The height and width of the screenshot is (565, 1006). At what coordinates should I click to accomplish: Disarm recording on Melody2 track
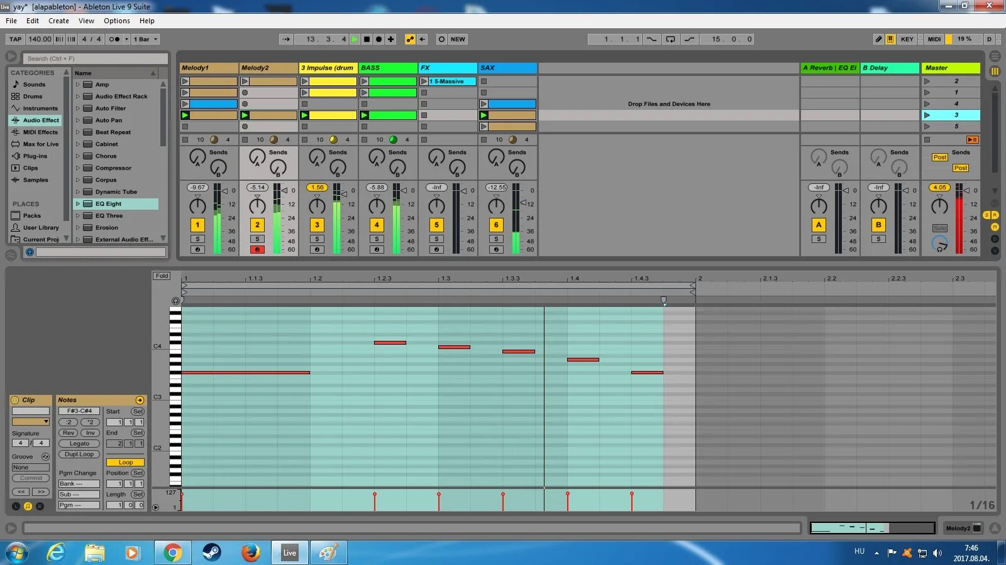(x=257, y=249)
